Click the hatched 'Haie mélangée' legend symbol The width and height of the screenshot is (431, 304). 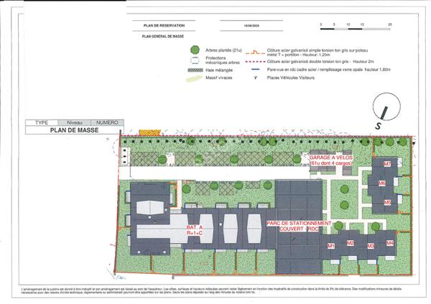195,70
